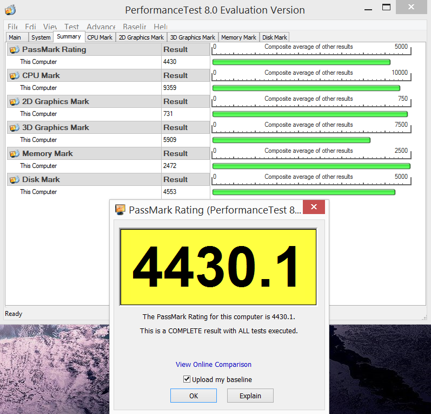431x414 pixels.
Task: Click the PassMark Rating row icon
Action: tap(14, 49)
